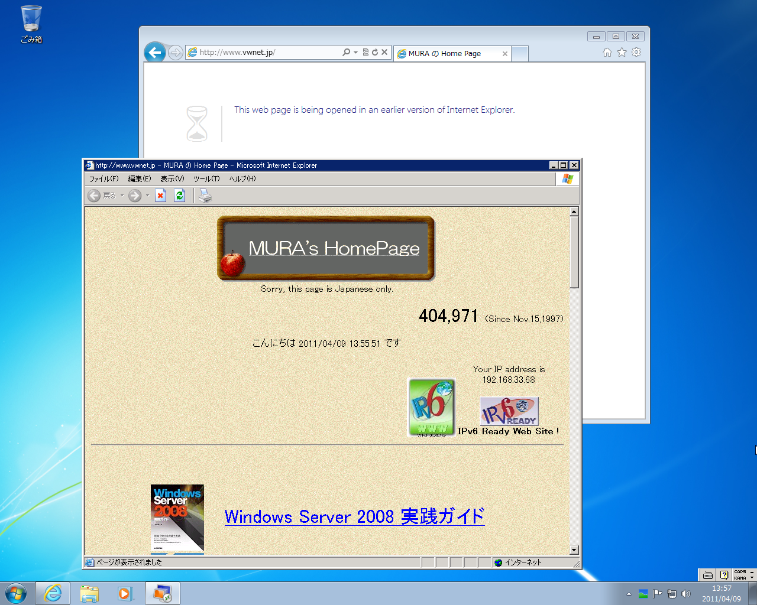Click the green refresh icon in old IE toolbar

pyautogui.click(x=180, y=196)
